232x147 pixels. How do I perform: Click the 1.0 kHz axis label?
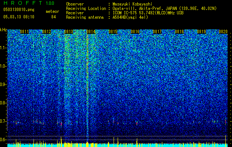(3, 66)
